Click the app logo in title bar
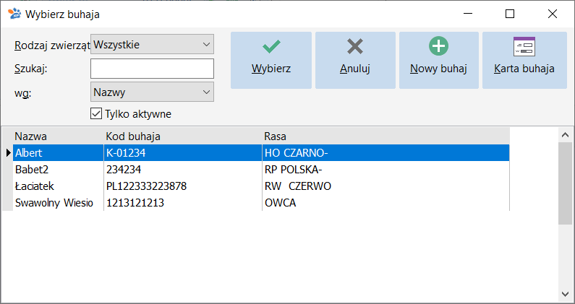This screenshot has width=575, height=304. [x=14, y=14]
